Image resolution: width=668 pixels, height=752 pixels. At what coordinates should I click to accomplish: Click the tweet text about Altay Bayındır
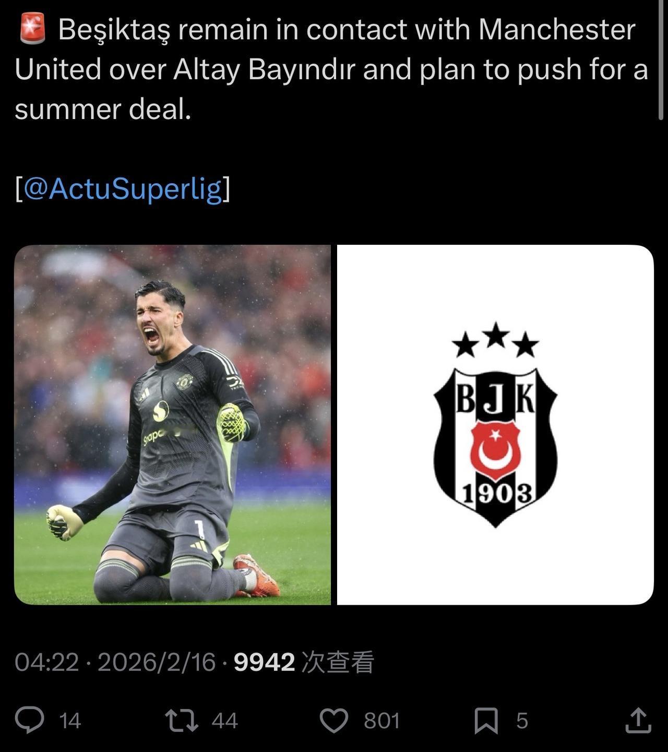point(330,69)
